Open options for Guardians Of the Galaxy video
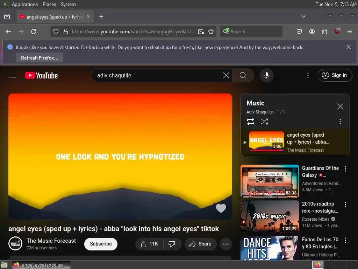 pos(345,169)
